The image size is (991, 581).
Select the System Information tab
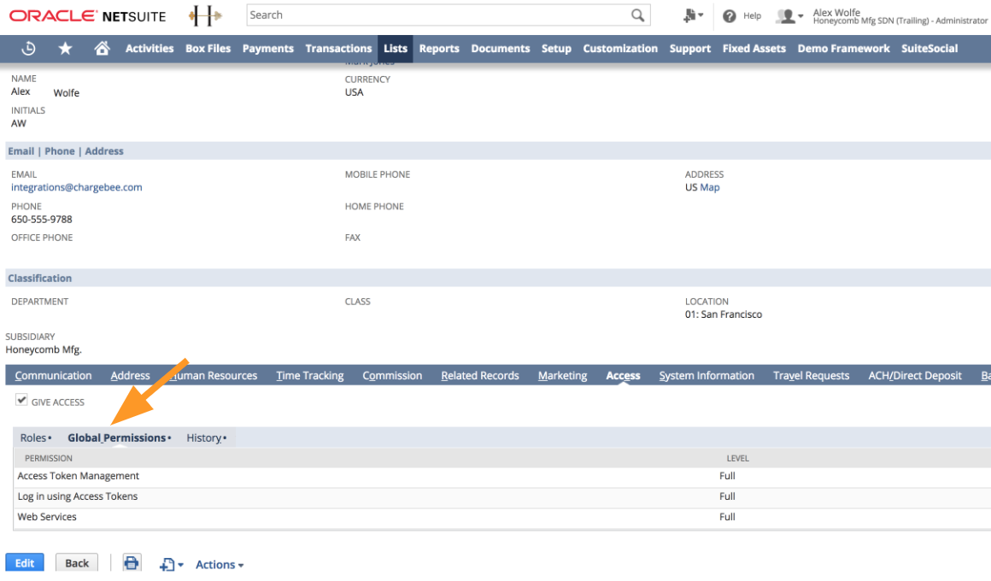click(x=707, y=376)
